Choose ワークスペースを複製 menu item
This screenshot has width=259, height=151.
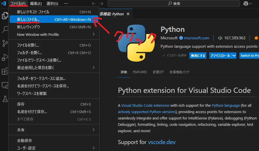click(x=54, y=93)
